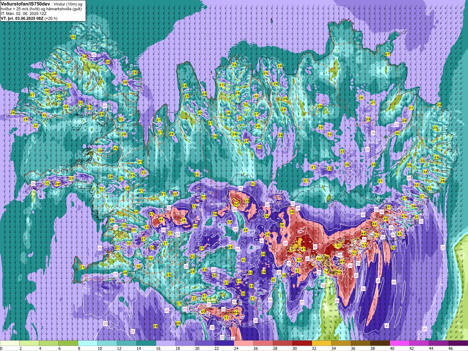
Task: Pick the violet 20–22 legend swatch
Action: [x=204, y=343]
